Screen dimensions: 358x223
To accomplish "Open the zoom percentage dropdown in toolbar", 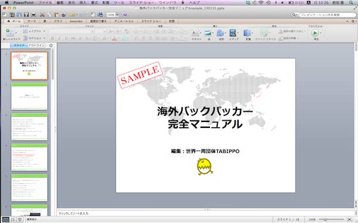I will (118, 15).
